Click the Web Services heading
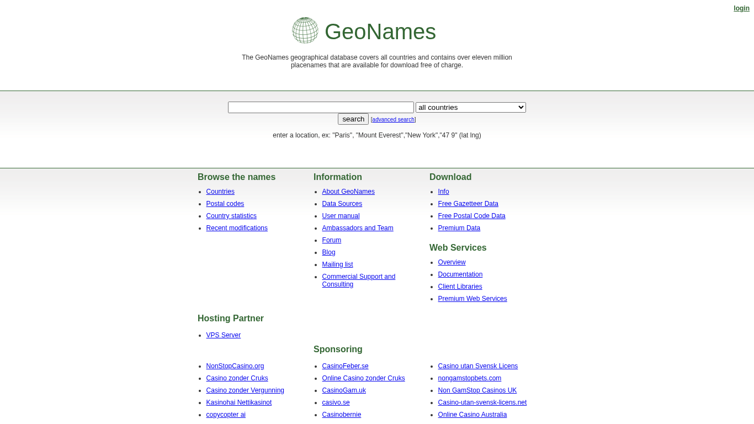This screenshot has width=754, height=424. tap(458, 248)
